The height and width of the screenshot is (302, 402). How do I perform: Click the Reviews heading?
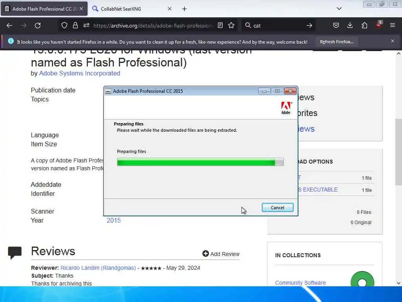[x=53, y=251]
